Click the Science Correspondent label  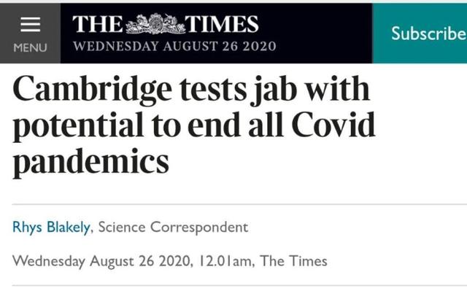(173, 227)
